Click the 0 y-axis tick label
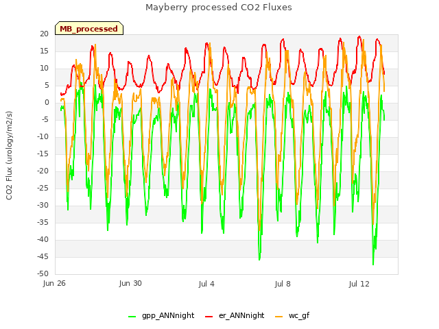Image resolution: width=439 pixels, height=329 pixels. click(x=47, y=102)
